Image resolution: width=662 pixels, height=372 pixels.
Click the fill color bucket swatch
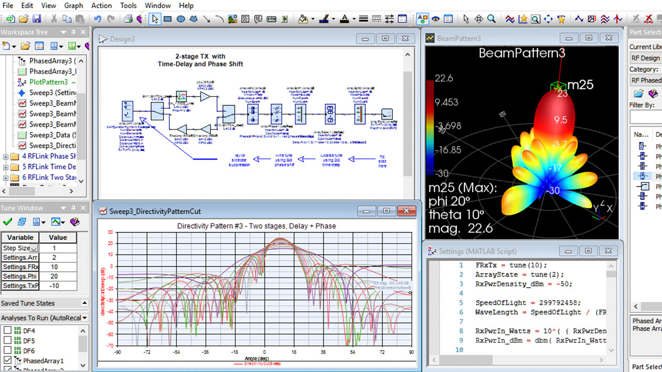304,19
